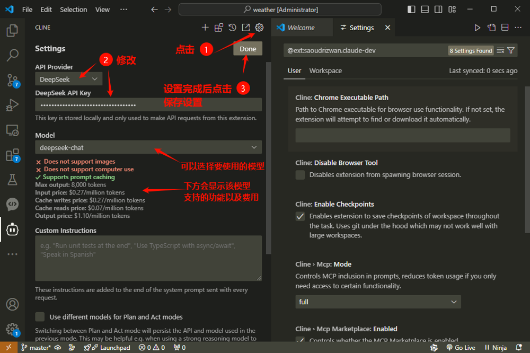Open the Mcp Mode full dropdown
530x353 pixels.
pos(378,302)
